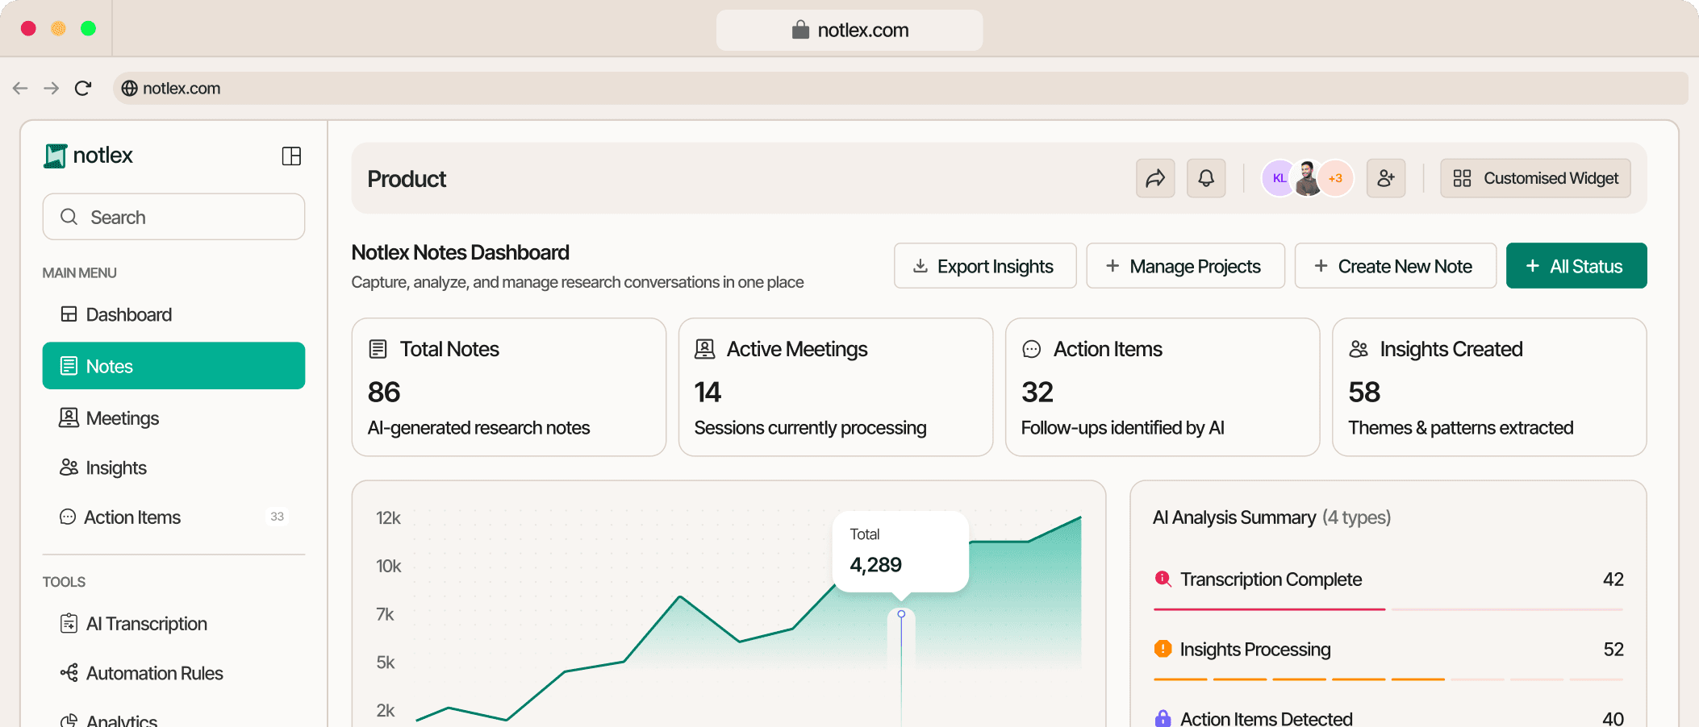
Task: Open the notifications bell
Action: [x=1206, y=178]
